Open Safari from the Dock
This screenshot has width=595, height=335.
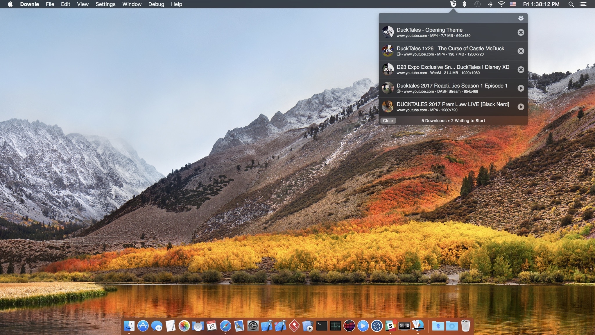click(x=225, y=326)
